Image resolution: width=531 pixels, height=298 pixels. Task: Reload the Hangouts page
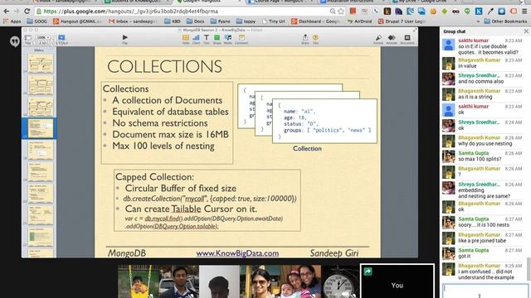point(27,11)
